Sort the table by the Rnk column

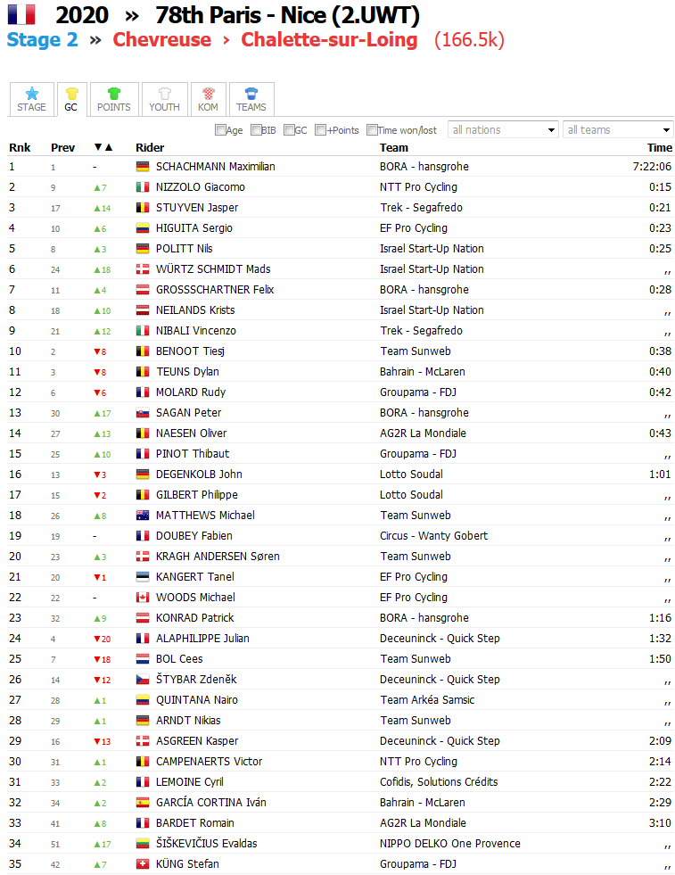(x=20, y=148)
